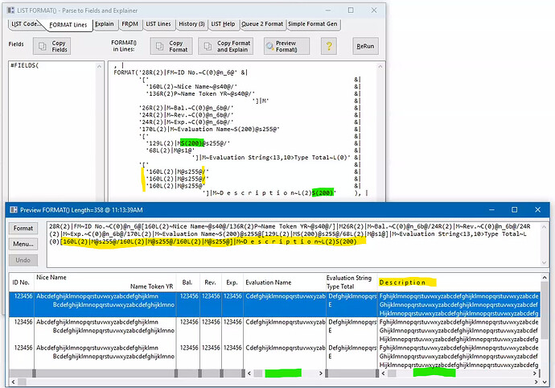555x388 pixels.
Task: Click the Format button in preview window
Action: 23,229
